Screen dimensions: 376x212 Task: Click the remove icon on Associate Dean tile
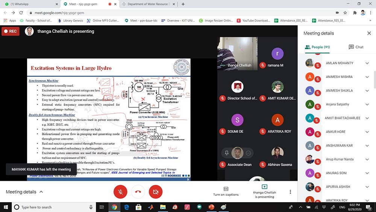[x=248, y=153]
